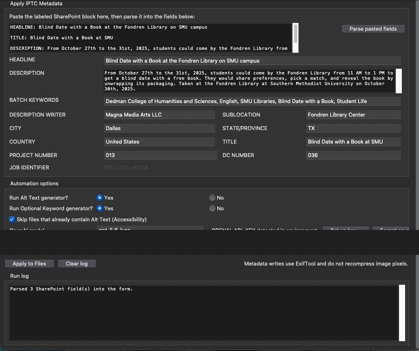Clear the run log
The width and height of the screenshot is (419, 351).
coord(77,264)
